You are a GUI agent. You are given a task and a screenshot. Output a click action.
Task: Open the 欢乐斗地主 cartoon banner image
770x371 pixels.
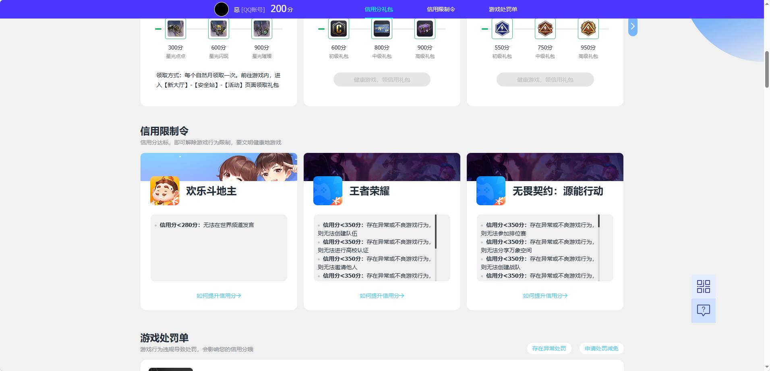click(x=219, y=167)
